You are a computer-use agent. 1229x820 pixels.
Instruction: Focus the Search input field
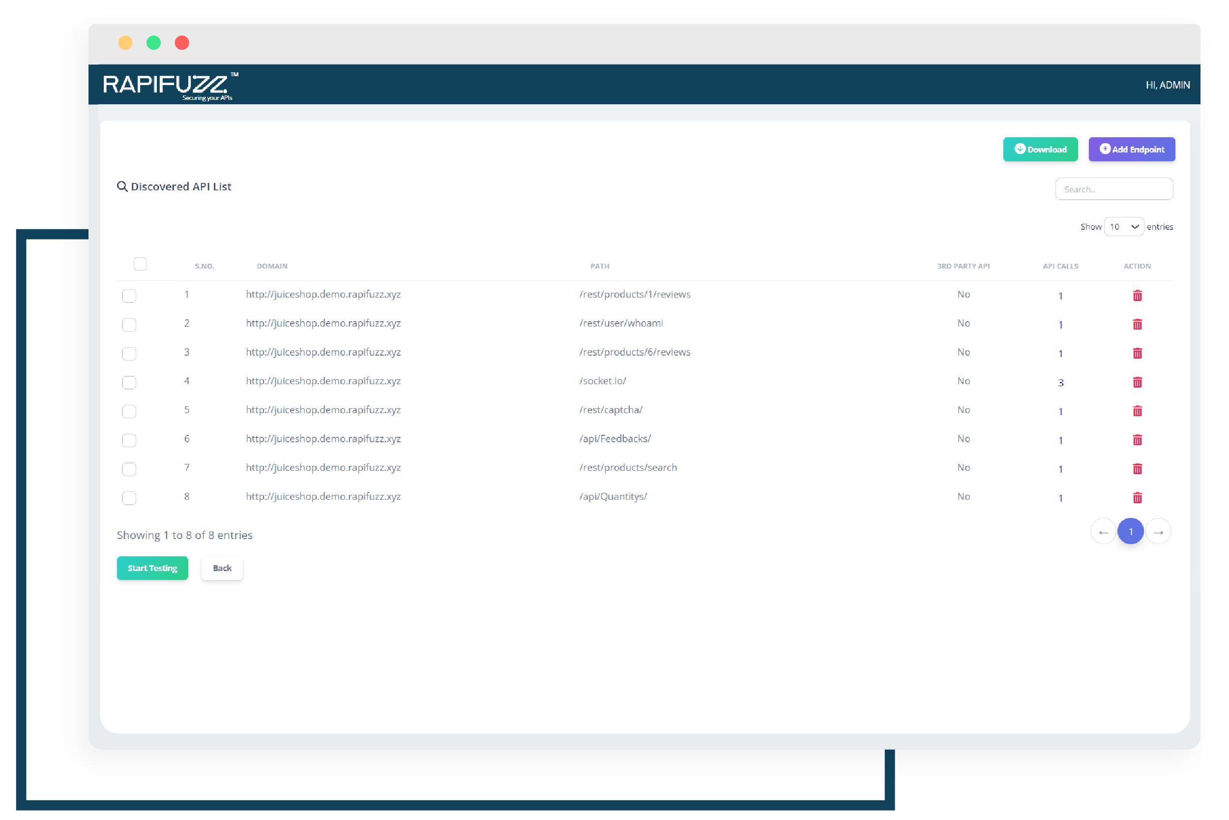pyautogui.click(x=1114, y=189)
